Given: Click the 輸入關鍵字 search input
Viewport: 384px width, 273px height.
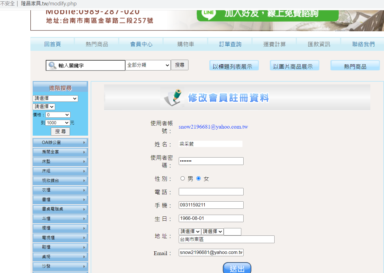Looking at the screenshot, I should pyautogui.click(x=86, y=65).
